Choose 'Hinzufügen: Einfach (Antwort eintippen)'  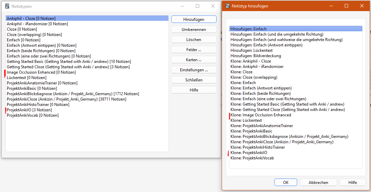296,45
